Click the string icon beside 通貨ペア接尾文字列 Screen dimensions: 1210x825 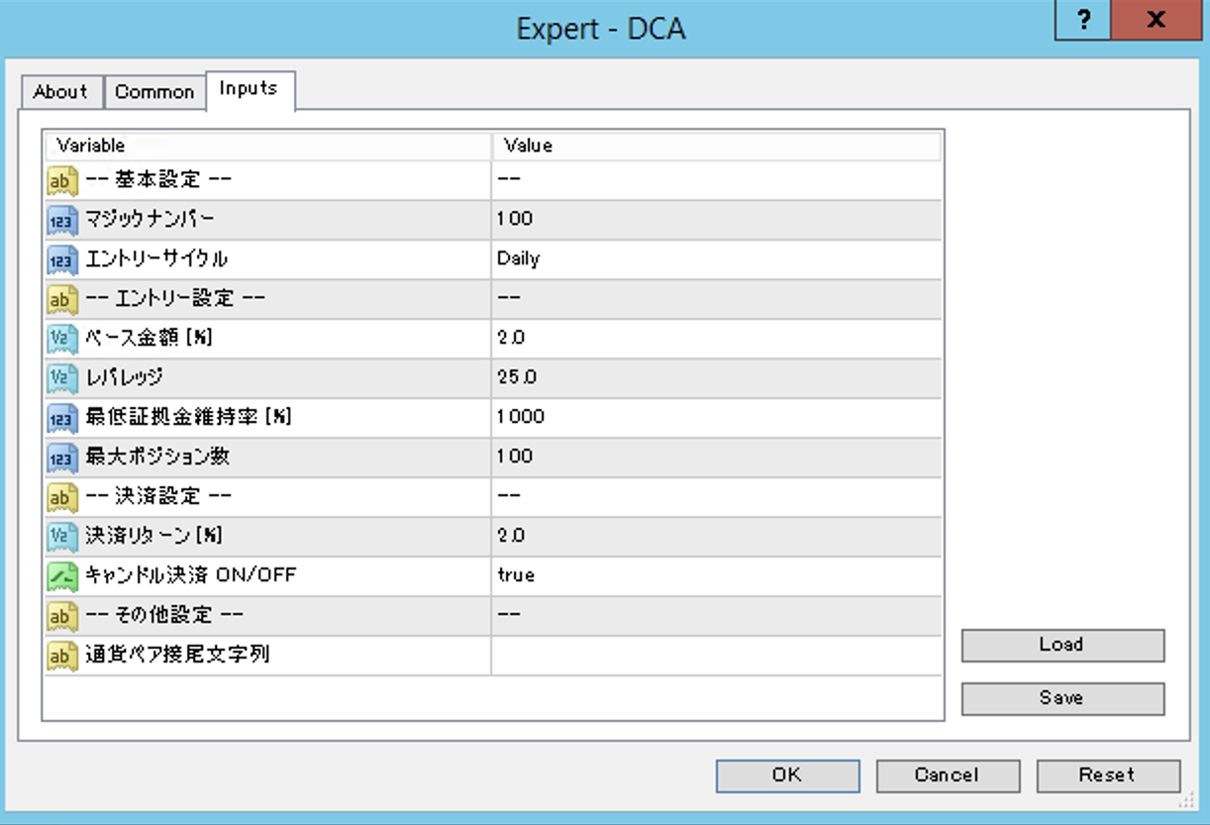point(62,656)
